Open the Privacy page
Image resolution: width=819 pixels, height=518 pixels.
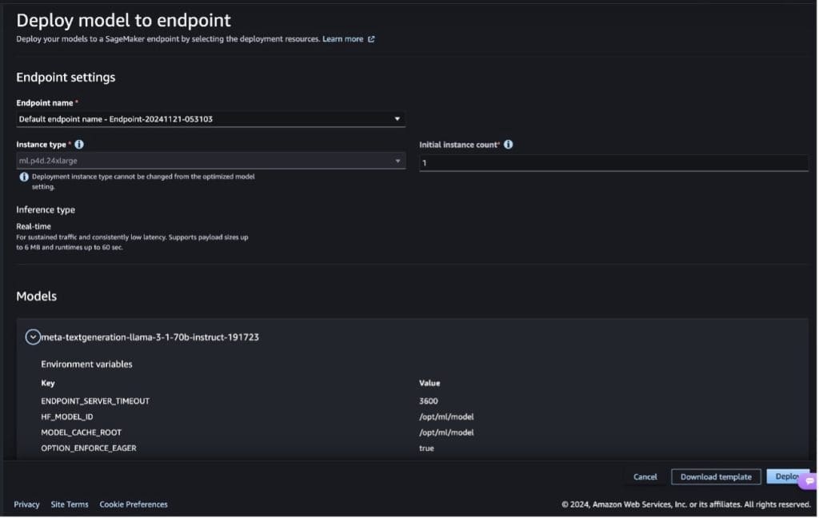click(x=26, y=504)
